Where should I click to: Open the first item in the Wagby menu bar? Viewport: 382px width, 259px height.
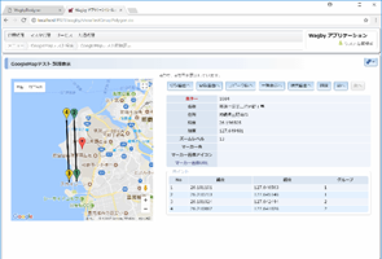tap(16, 35)
